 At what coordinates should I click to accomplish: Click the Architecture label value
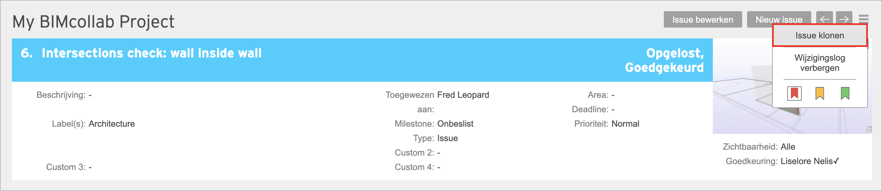coord(112,124)
